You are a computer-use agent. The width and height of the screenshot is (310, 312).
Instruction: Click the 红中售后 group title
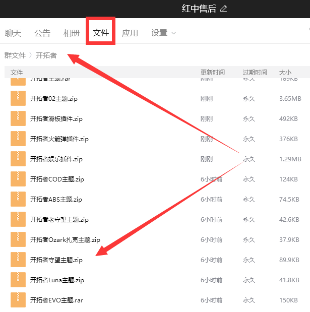point(199,9)
